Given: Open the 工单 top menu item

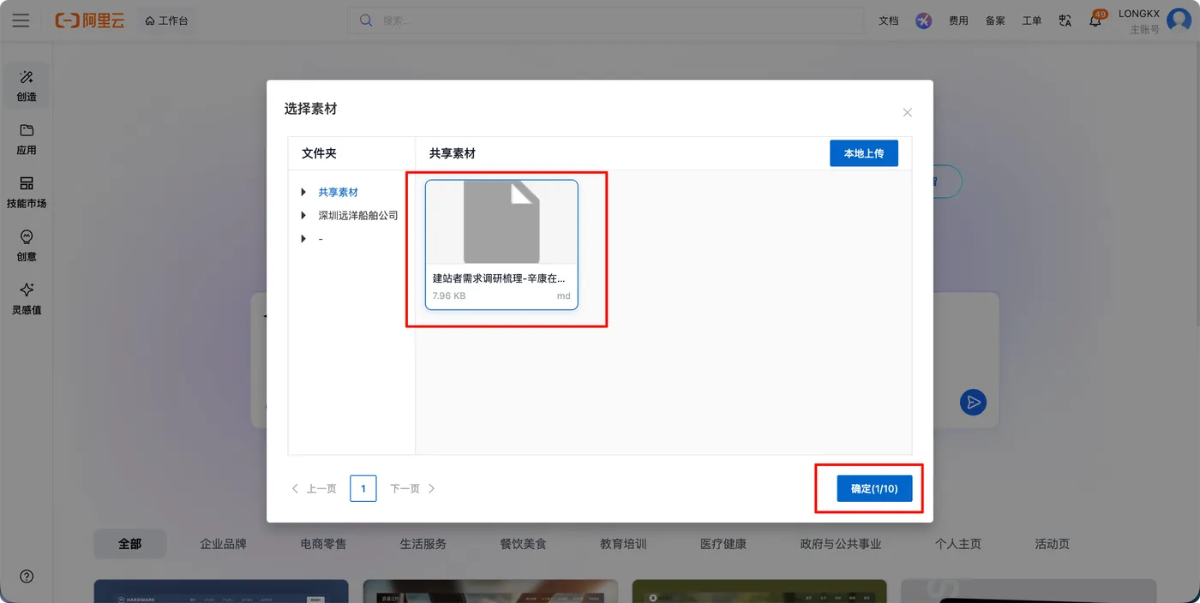Looking at the screenshot, I should tap(1032, 21).
